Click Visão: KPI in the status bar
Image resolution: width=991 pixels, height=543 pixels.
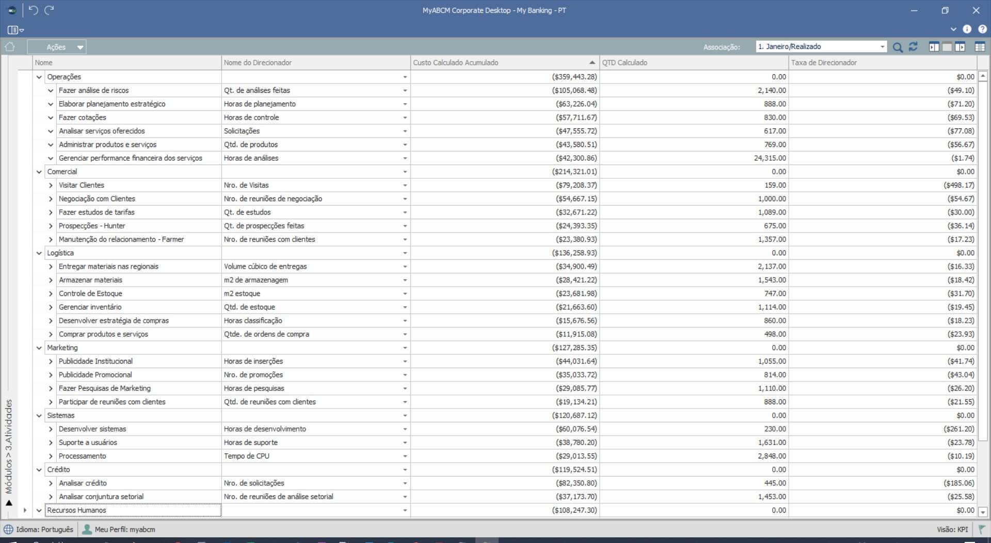(952, 529)
